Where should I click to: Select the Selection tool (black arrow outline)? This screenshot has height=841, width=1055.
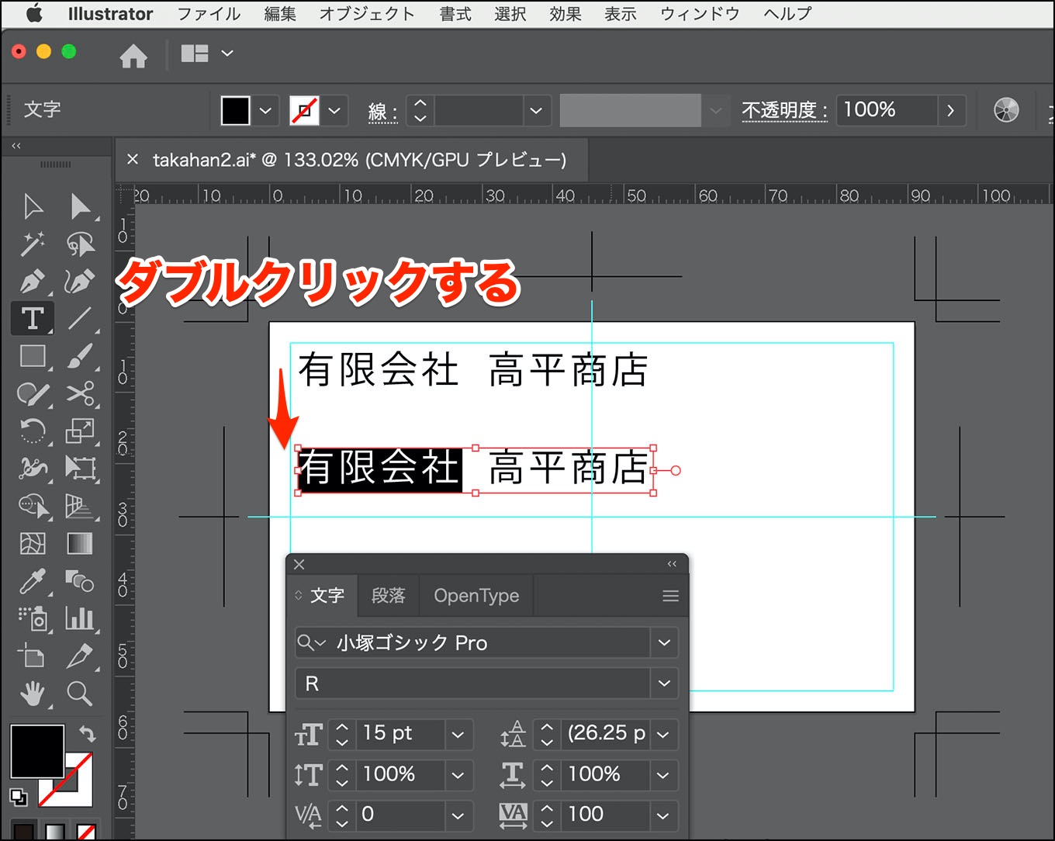pyautogui.click(x=33, y=206)
